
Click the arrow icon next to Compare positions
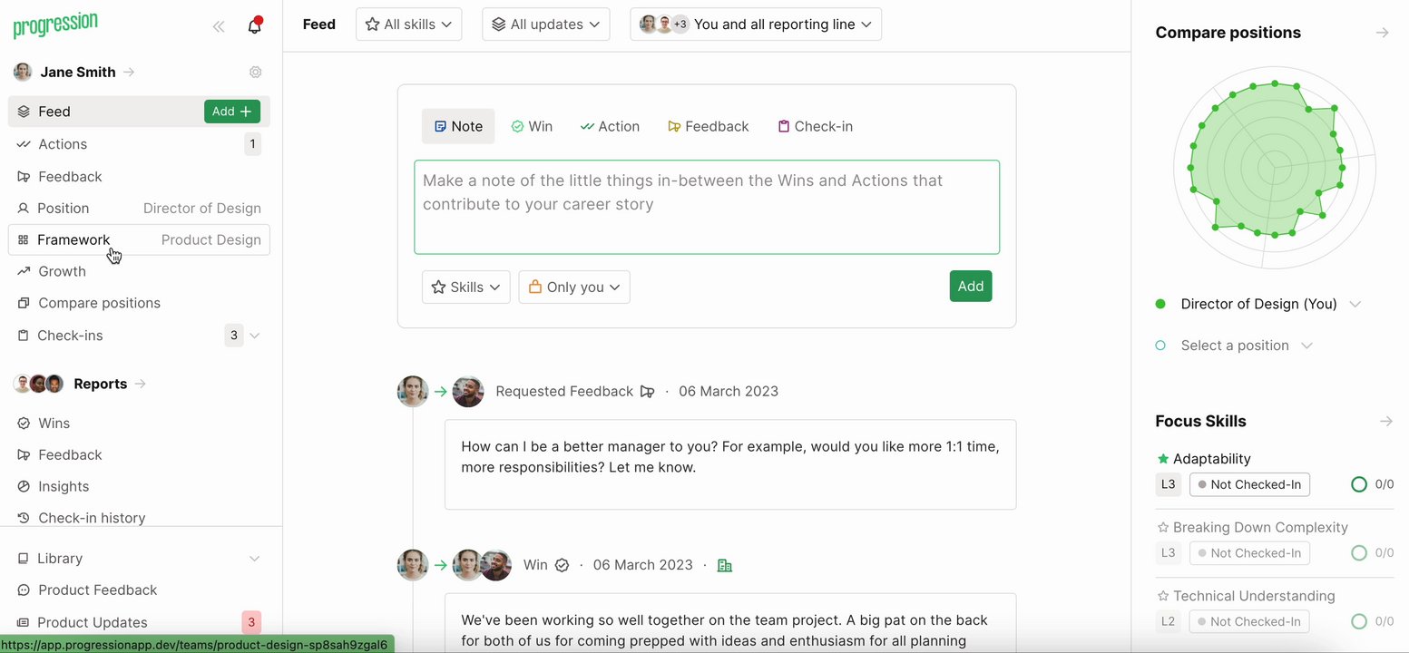1382,33
